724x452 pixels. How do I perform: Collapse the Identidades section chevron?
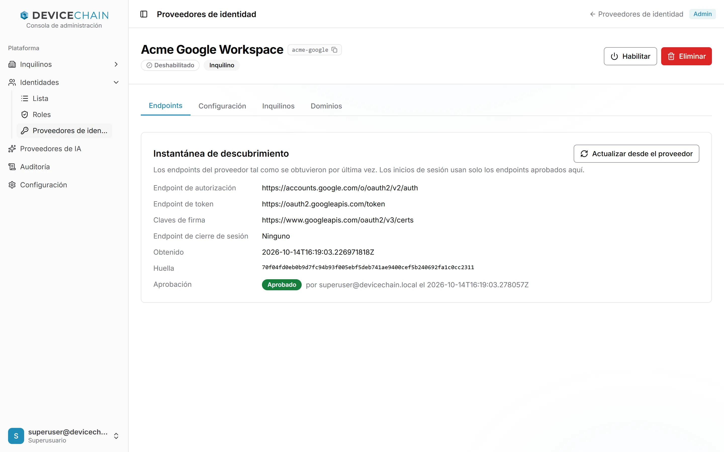[116, 82]
